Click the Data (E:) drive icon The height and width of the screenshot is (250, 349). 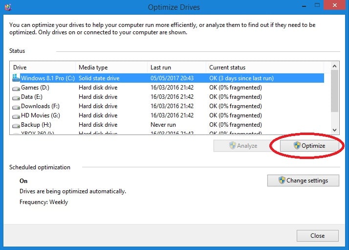[x=16, y=97]
